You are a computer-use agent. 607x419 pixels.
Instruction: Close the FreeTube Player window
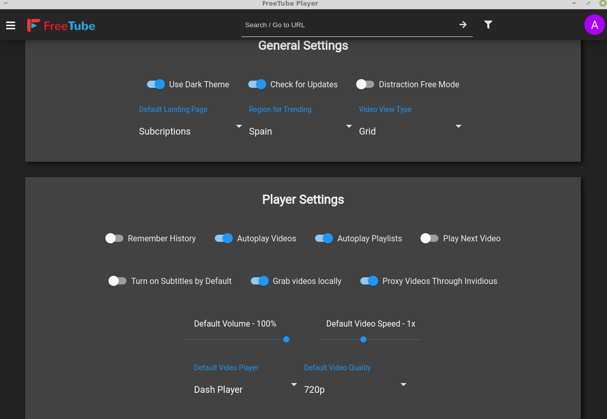click(x=603, y=3)
